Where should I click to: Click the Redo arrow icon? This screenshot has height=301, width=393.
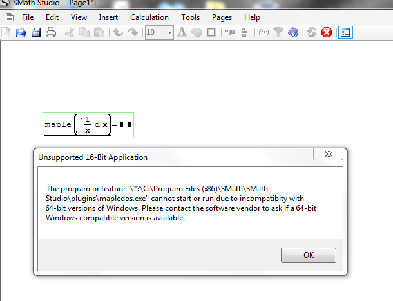(x=133, y=32)
